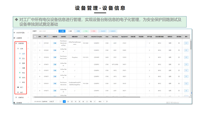Viewport: 200px width, 113px height.
Task: Open action icon for row 01F6101
Action: [186, 84]
